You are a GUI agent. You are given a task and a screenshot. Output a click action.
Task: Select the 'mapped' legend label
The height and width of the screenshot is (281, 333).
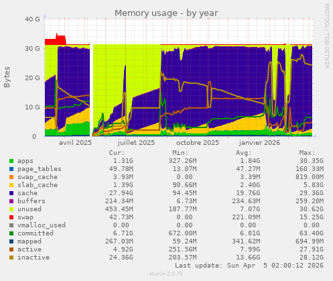[29, 241]
